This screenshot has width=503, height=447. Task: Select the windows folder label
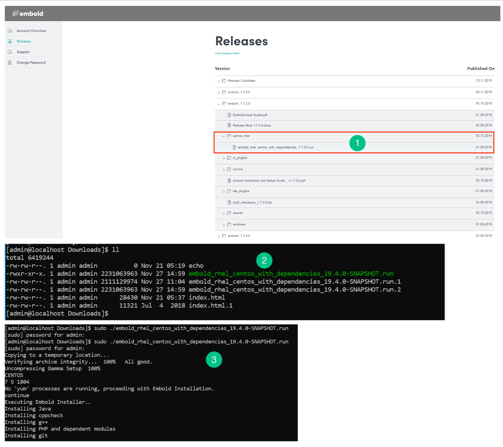pyautogui.click(x=239, y=224)
